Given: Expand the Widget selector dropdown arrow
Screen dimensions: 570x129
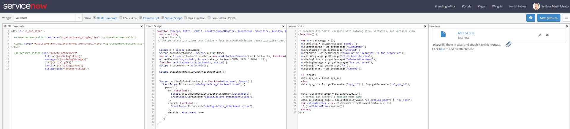Looking at the screenshot, I should pos(79,18).
